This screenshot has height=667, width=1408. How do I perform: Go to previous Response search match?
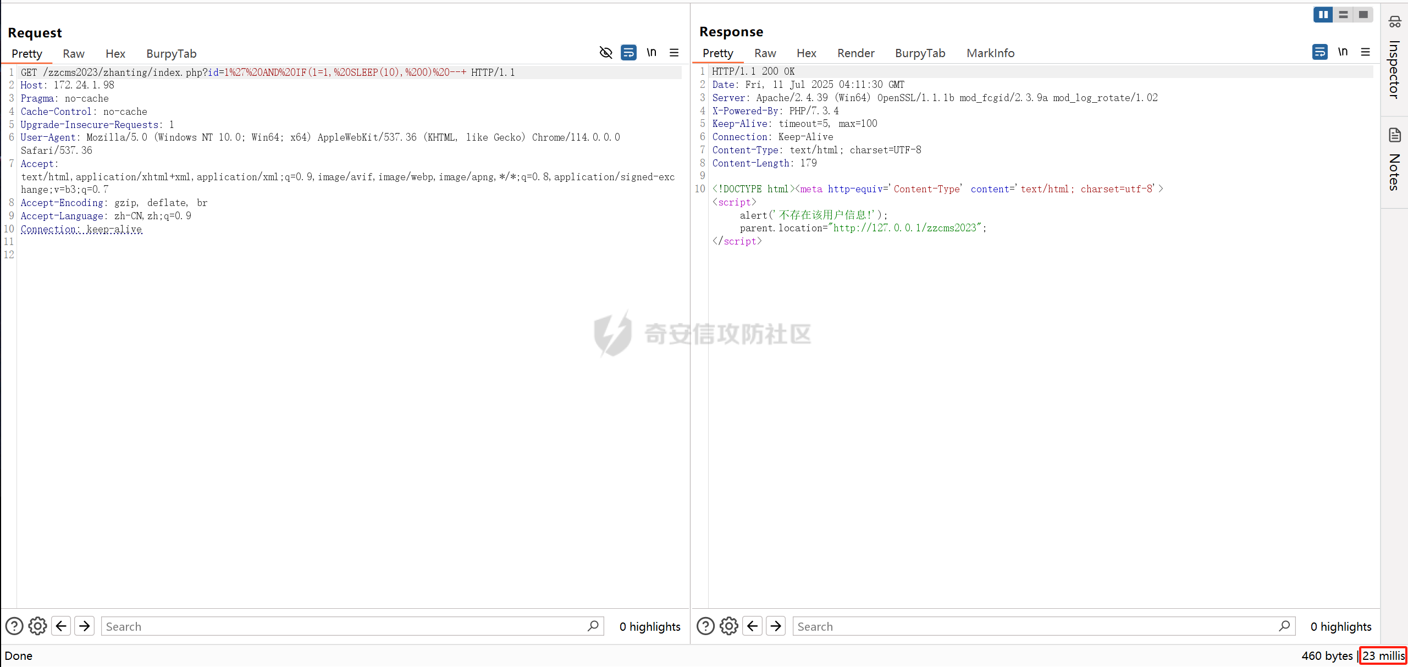[753, 626]
